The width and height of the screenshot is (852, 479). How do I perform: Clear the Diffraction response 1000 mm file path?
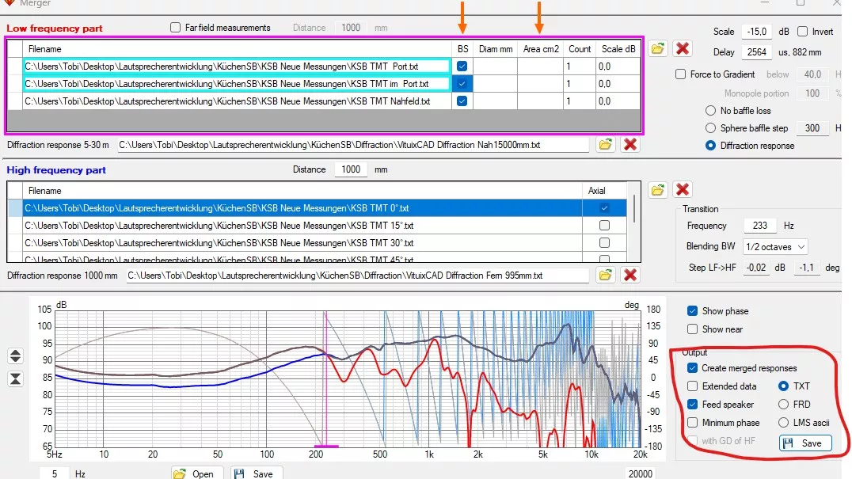[630, 276]
